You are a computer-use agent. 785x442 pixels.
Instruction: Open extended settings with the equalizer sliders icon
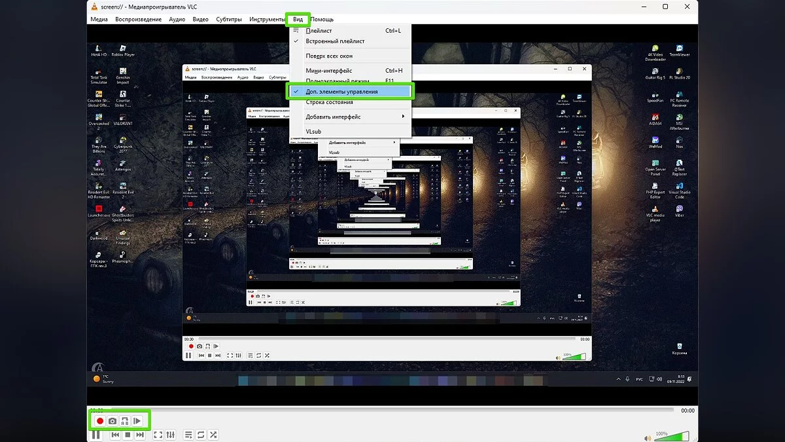point(171,435)
